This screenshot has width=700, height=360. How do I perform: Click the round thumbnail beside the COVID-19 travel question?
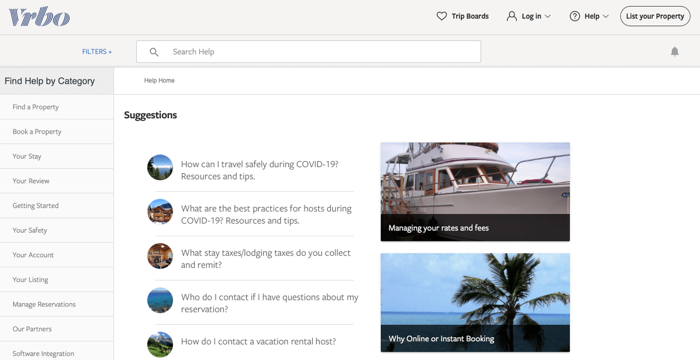pos(160,167)
